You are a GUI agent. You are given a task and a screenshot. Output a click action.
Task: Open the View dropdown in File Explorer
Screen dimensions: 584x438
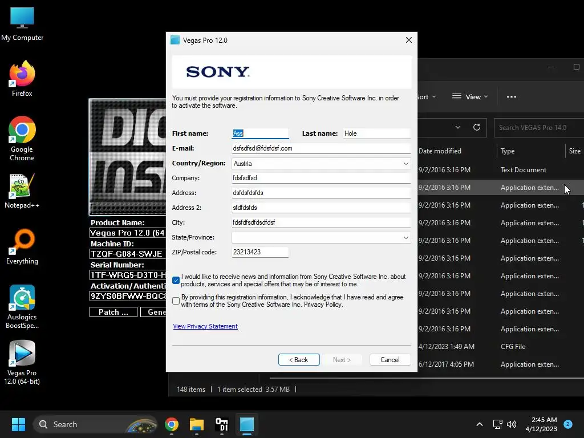tap(470, 97)
